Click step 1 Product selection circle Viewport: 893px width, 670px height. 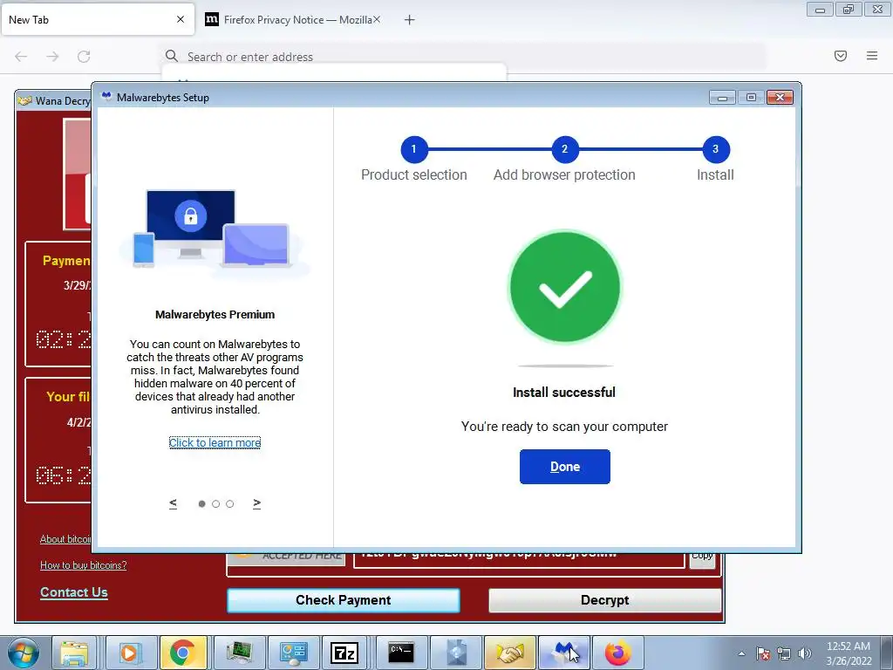coord(414,149)
